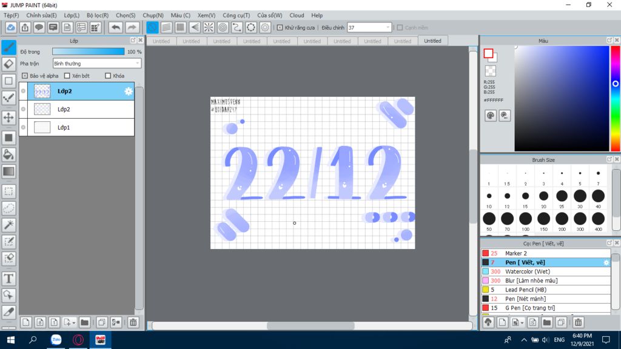Open color palette icon in Màu panel
Screen dimensions: 621x349
[x=490, y=116]
